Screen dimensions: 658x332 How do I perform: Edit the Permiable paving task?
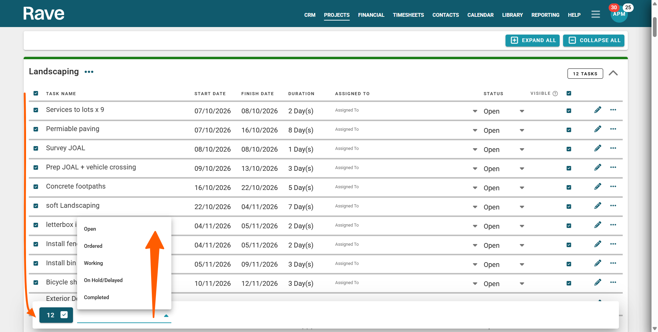[x=598, y=129]
